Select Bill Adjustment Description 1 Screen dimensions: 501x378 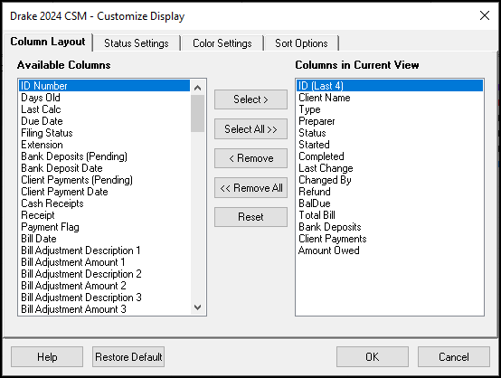click(104, 250)
